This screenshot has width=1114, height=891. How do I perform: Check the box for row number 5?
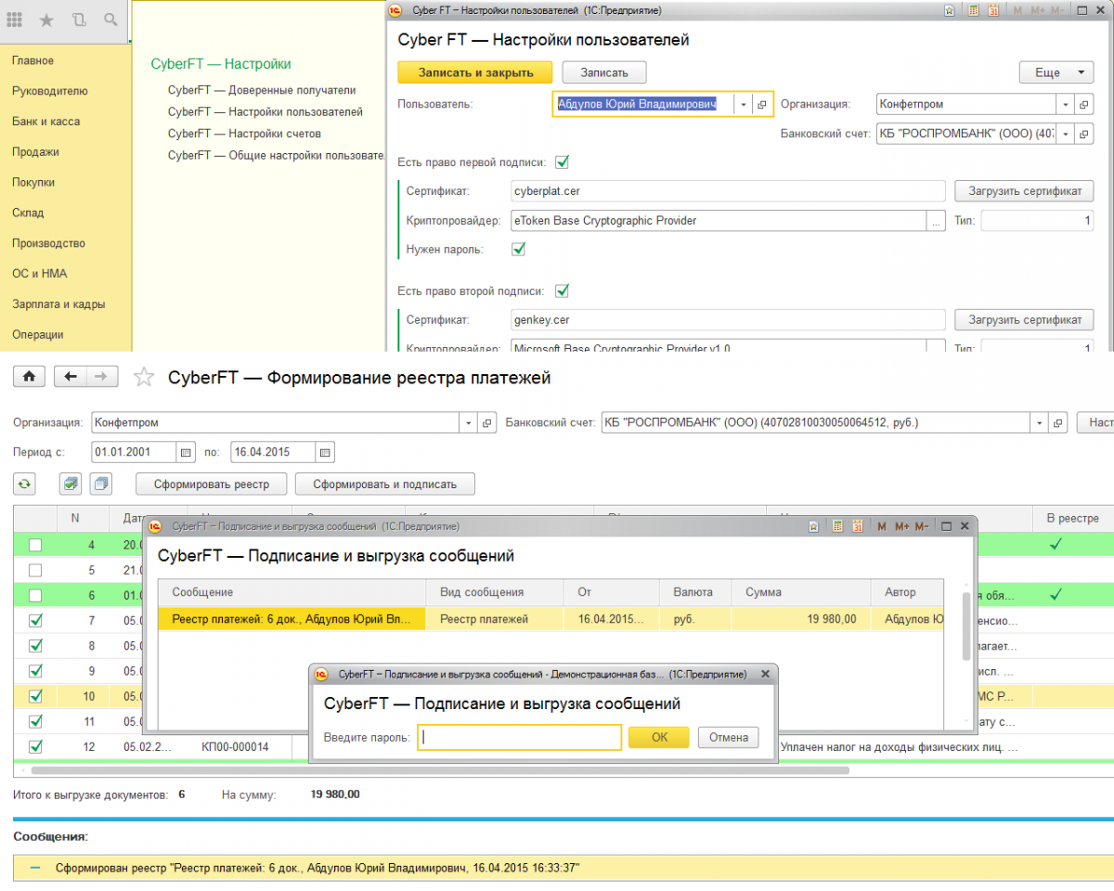pos(35,570)
